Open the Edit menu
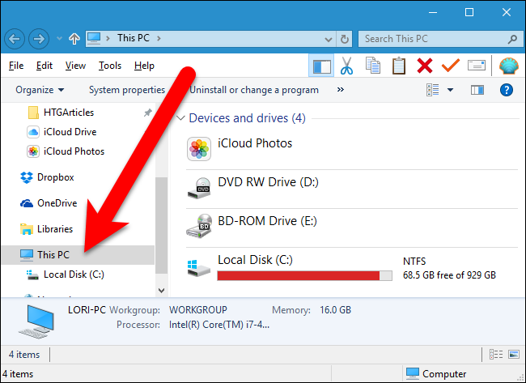This screenshot has width=526, height=383. pyautogui.click(x=45, y=66)
